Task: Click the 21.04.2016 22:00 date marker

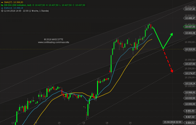Action: pos(173,122)
